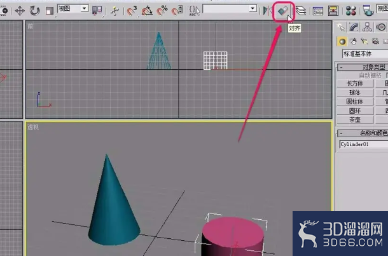388x256 pixels.
Task: Select Lights category icon
Action: click(364, 41)
